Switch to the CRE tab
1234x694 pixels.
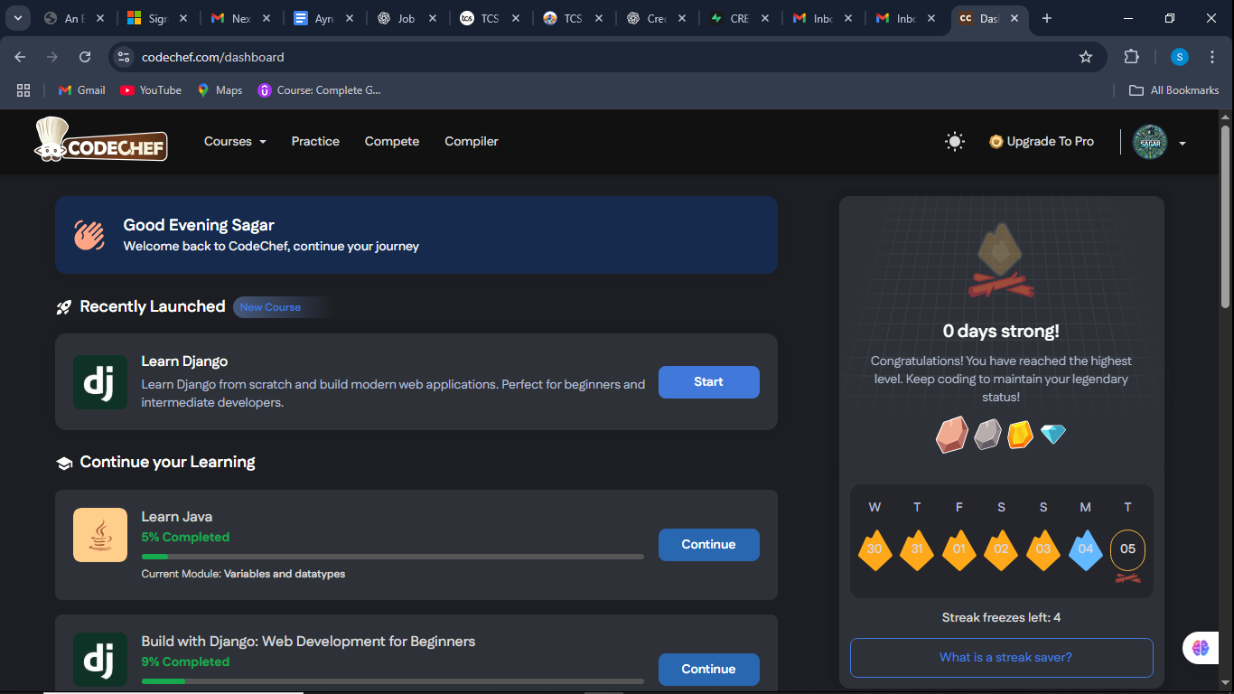739,18
